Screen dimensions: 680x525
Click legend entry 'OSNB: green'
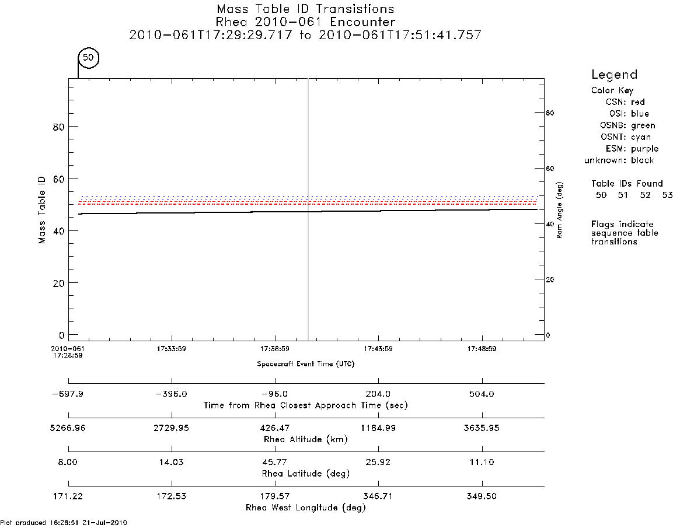point(627,125)
